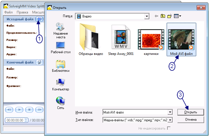
Task: Click the current time 00:00:00.00 field
Action: tap(15, 120)
